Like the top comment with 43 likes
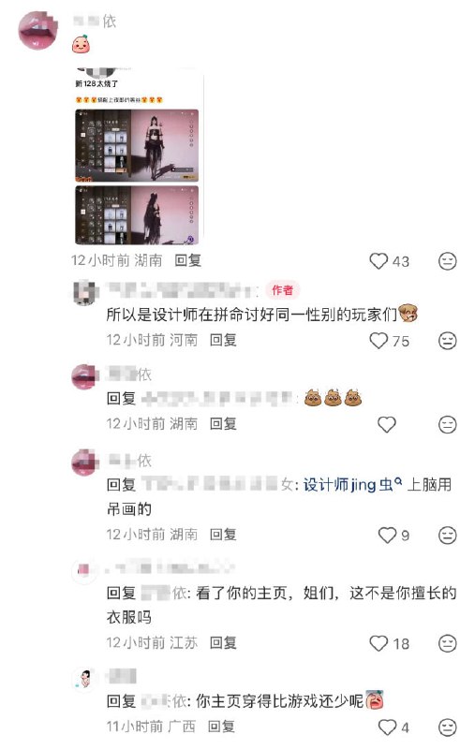475x749 pixels. [x=379, y=261]
